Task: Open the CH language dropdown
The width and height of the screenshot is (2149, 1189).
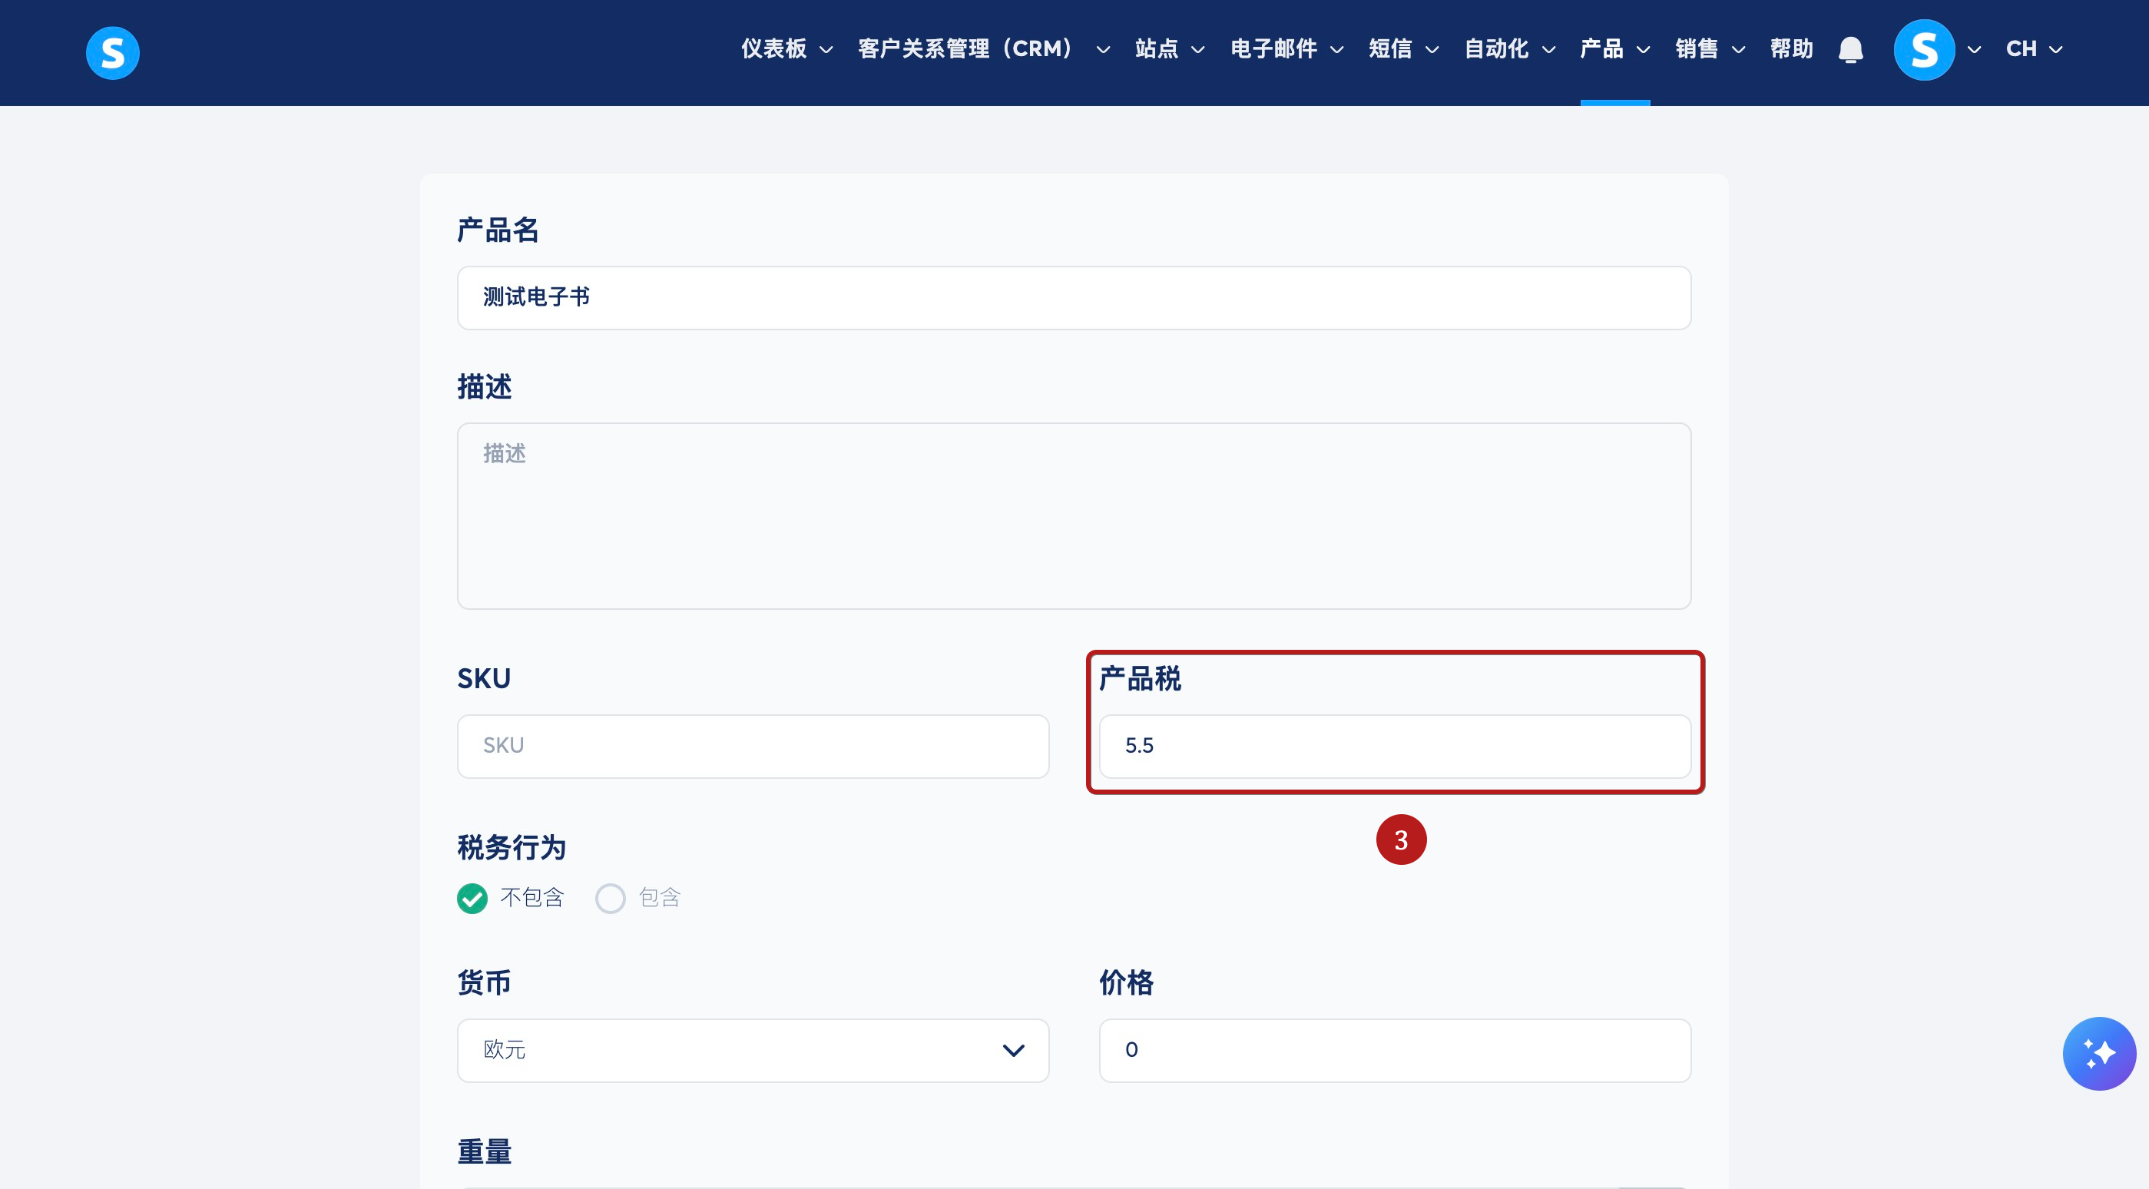Action: pos(2033,49)
